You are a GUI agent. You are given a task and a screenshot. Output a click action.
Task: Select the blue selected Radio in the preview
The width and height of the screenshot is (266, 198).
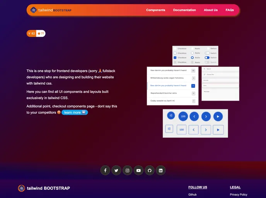(x=192, y=58)
